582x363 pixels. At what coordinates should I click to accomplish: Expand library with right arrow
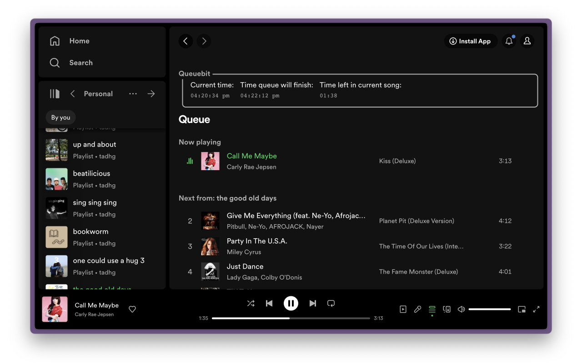(x=151, y=93)
